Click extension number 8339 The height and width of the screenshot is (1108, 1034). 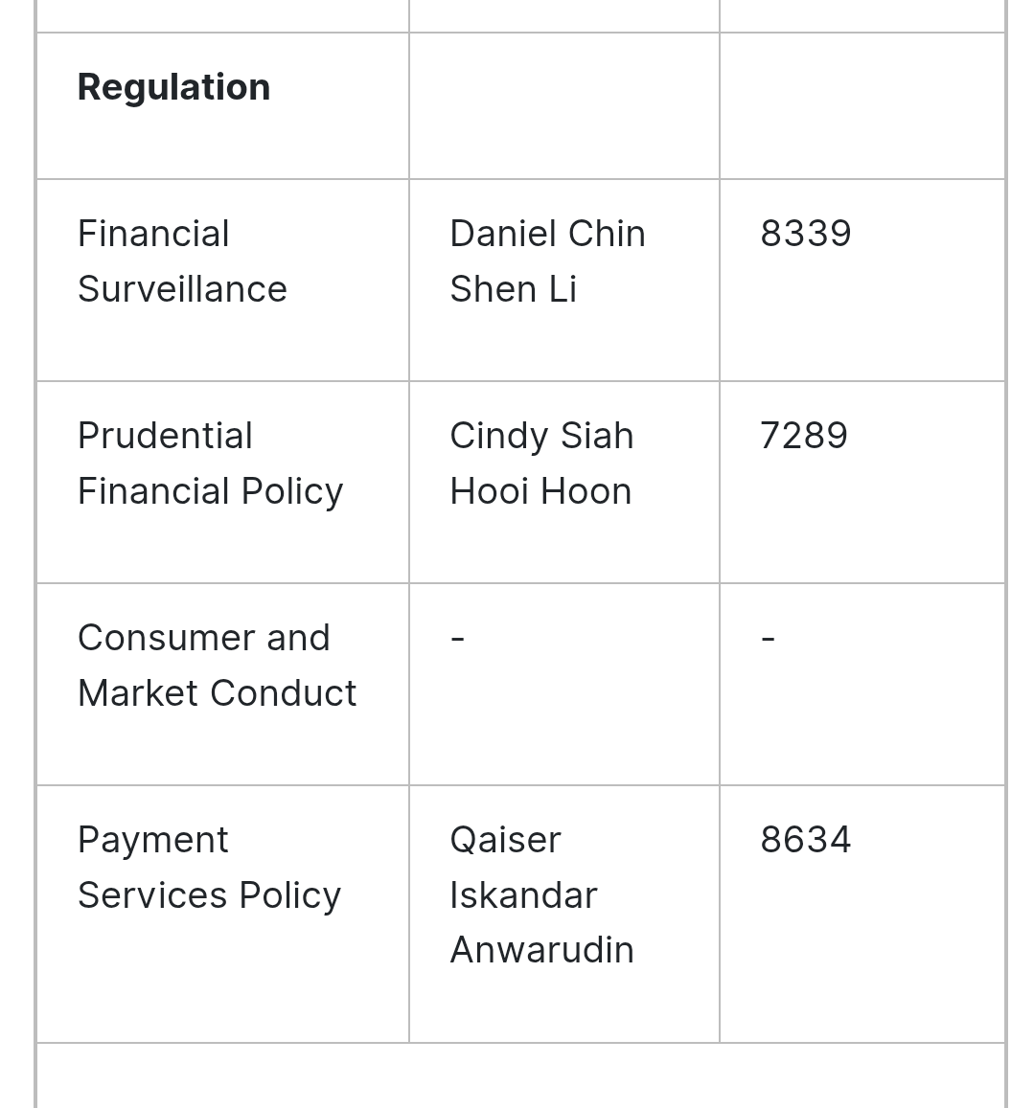(806, 234)
